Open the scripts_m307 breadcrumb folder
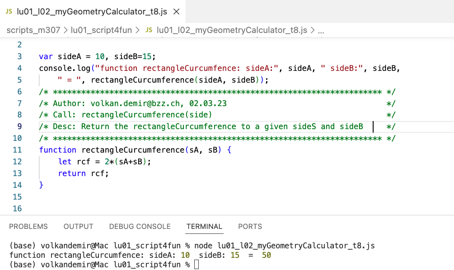 31,30
